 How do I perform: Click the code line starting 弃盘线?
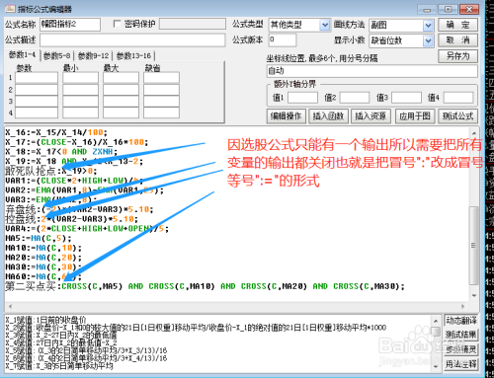click(x=79, y=209)
